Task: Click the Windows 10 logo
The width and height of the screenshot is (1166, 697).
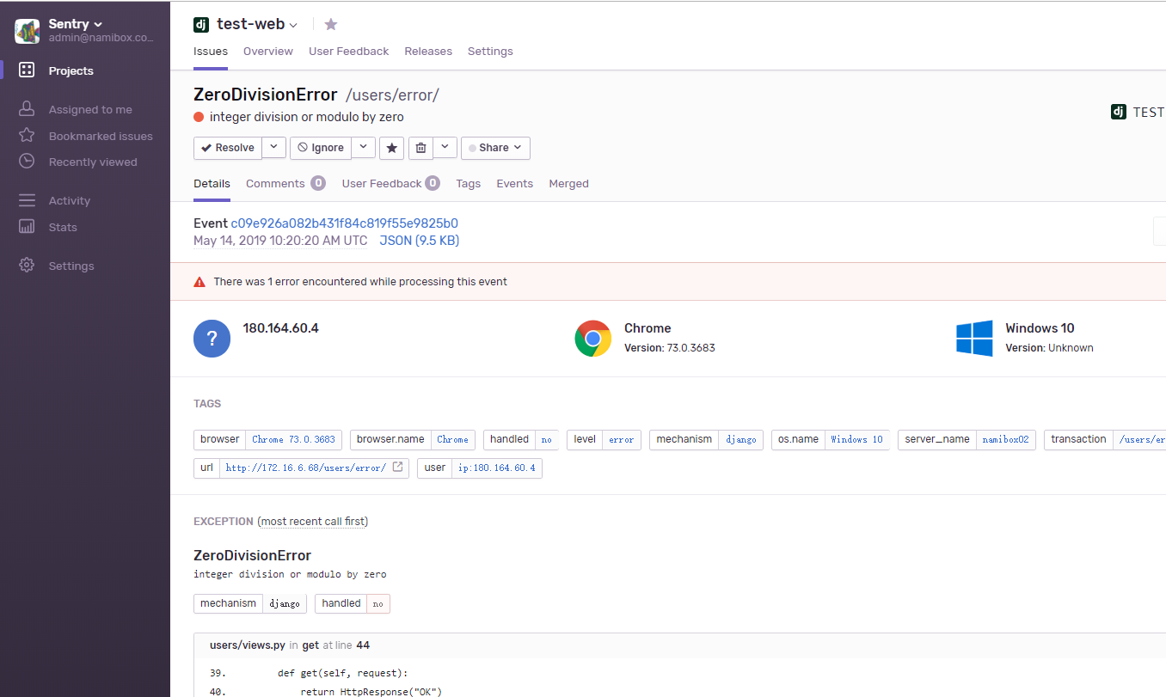Action: 974,339
